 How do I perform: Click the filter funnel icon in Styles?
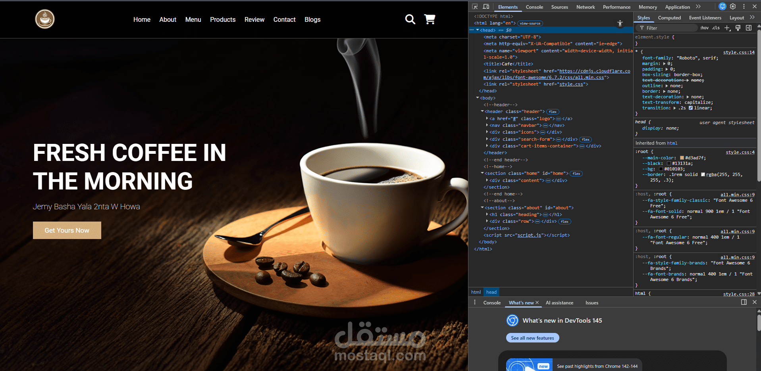642,28
